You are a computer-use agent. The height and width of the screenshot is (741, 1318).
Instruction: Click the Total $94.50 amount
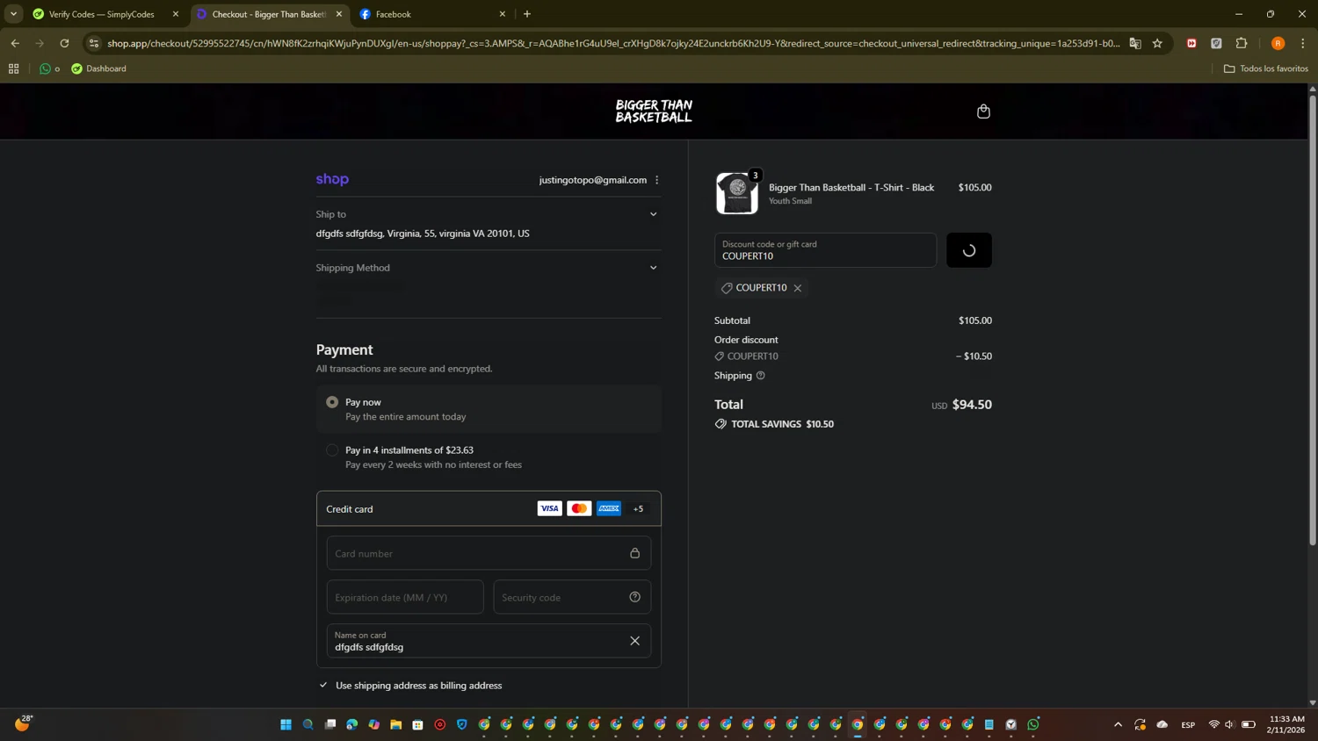coord(972,405)
